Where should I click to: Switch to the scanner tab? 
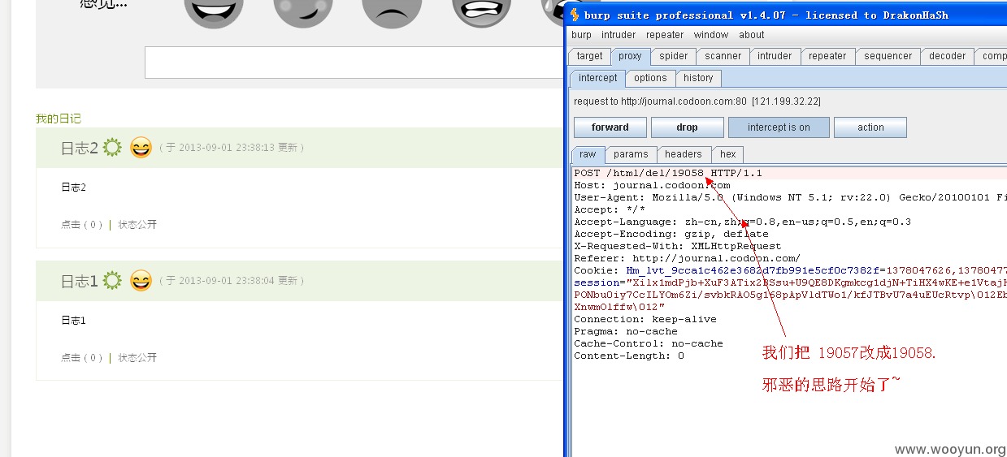(723, 56)
